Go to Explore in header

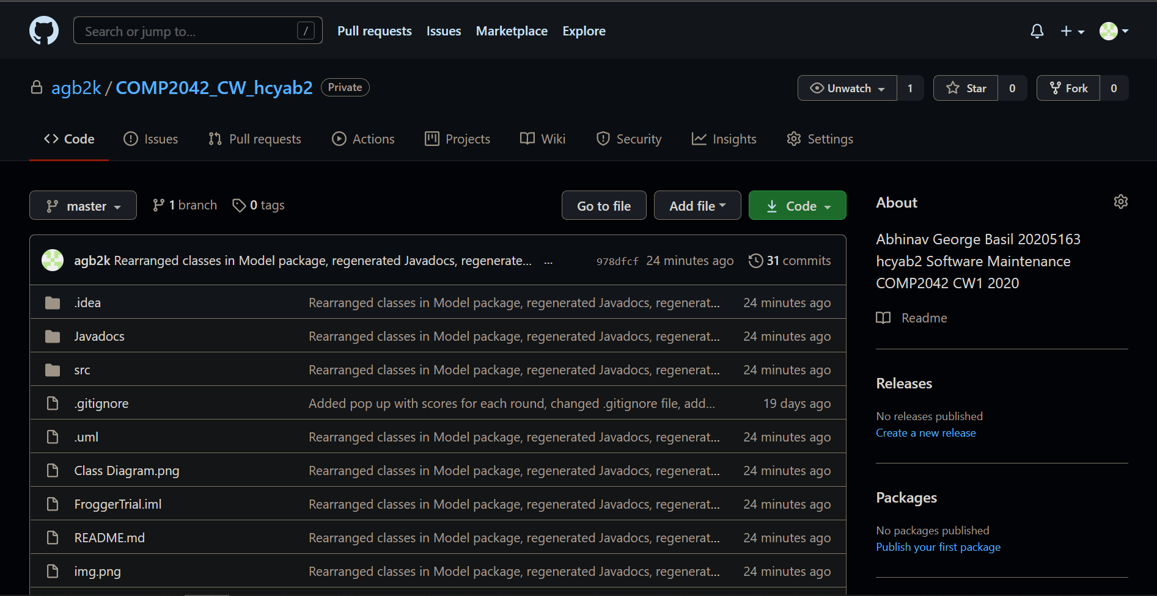pyautogui.click(x=584, y=31)
